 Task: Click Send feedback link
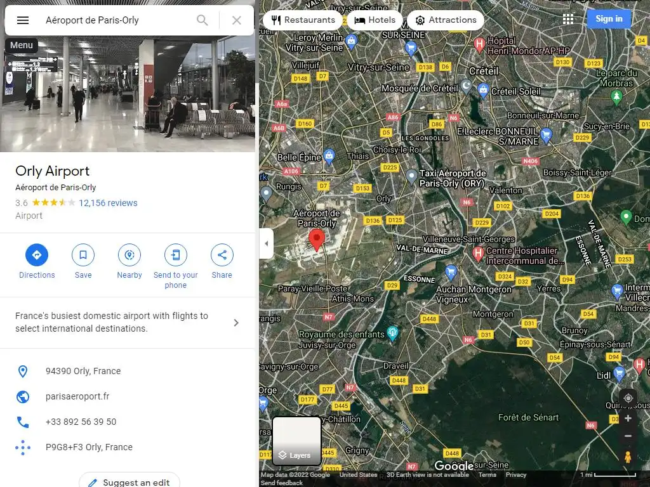pyautogui.click(x=282, y=483)
